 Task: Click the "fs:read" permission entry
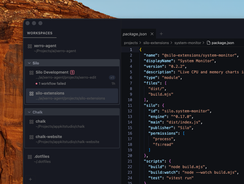[163, 145]
